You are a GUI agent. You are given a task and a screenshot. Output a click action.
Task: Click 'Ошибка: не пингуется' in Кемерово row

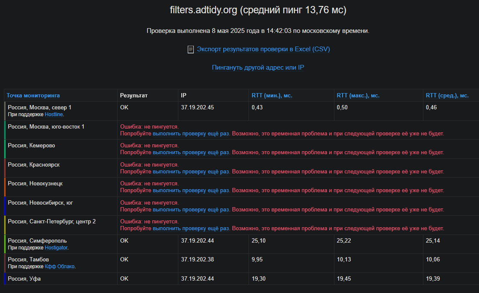click(149, 146)
